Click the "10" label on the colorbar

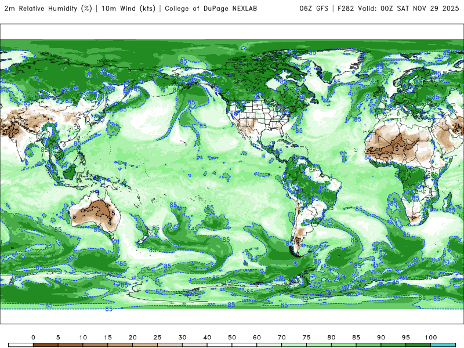click(x=83, y=338)
